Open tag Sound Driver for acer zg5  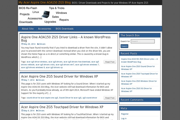pyautogui.click(x=70, y=98)
